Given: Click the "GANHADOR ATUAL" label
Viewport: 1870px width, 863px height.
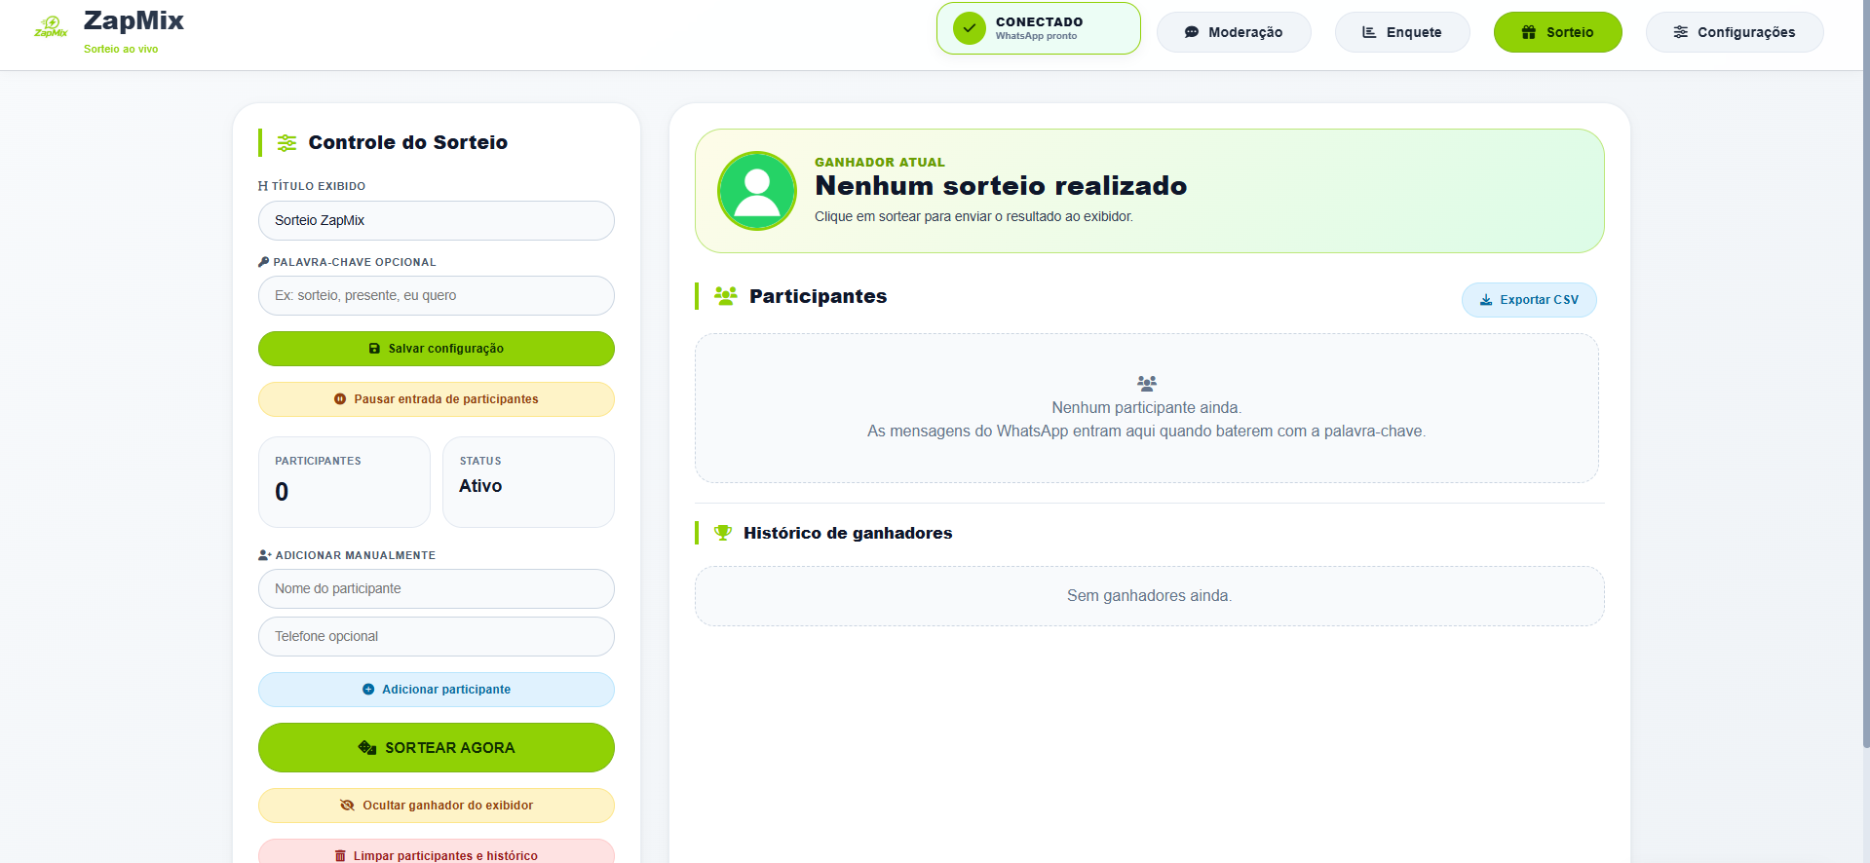Looking at the screenshot, I should [x=880, y=163].
